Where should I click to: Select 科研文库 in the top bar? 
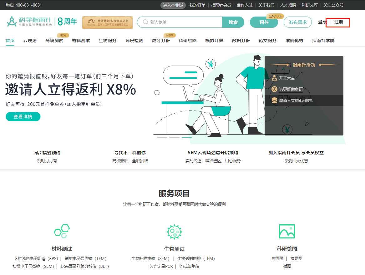click(310, 5)
